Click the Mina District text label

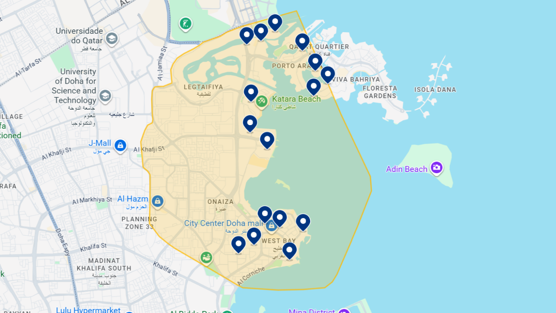click(312, 311)
